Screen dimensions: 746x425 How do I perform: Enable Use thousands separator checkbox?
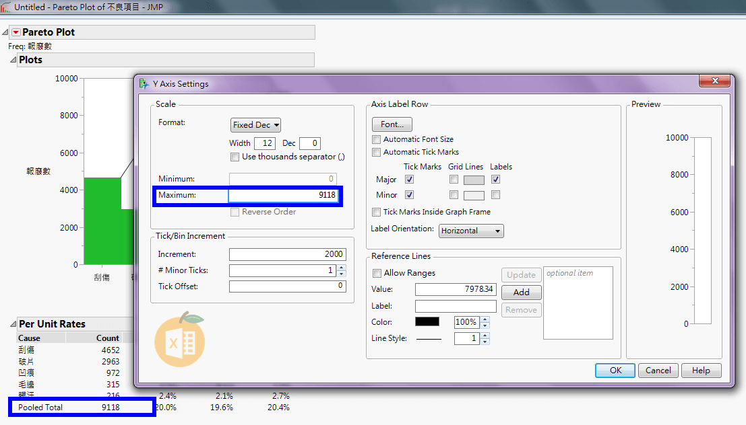pyautogui.click(x=235, y=157)
